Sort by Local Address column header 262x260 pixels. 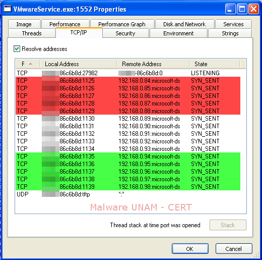tap(78, 64)
